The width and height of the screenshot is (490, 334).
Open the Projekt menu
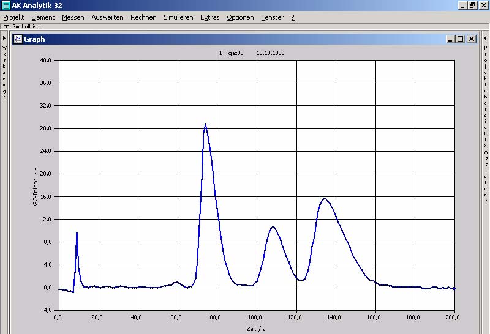(13, 17)
